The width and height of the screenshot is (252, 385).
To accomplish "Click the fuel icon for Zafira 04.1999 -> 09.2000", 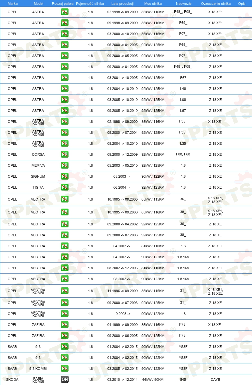I will click(x=65, y=325).
